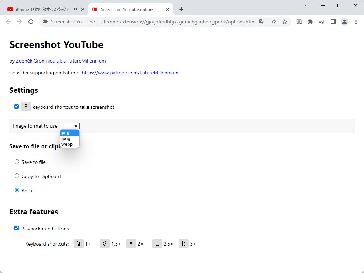Click the 'Both' label text
364x273 pixels.
click(27, 191)
